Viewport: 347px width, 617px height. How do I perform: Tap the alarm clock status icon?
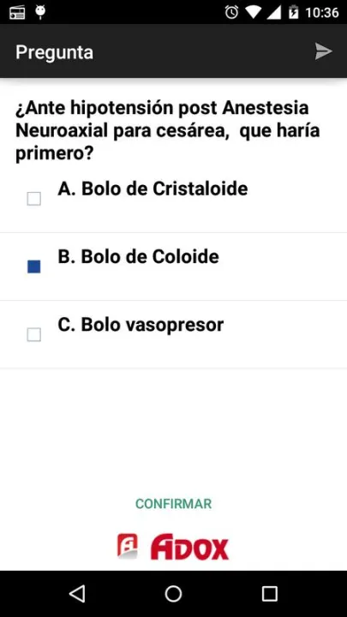click(231, 12)
